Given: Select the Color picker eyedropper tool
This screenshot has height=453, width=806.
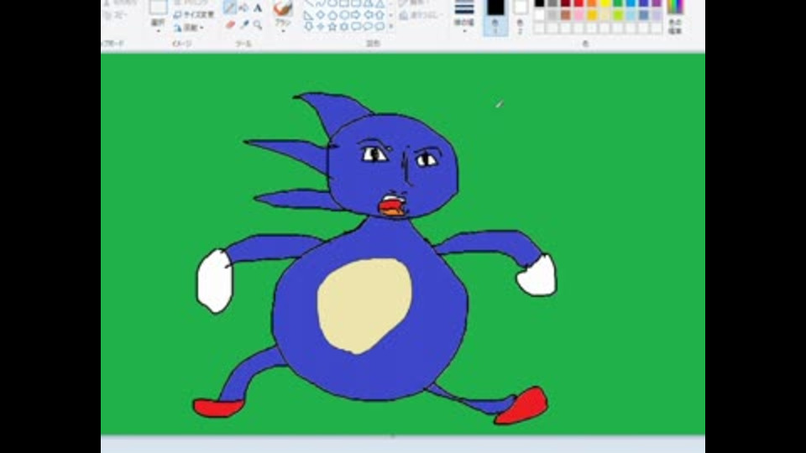Looking at the screenshot, I should (244, 24).
